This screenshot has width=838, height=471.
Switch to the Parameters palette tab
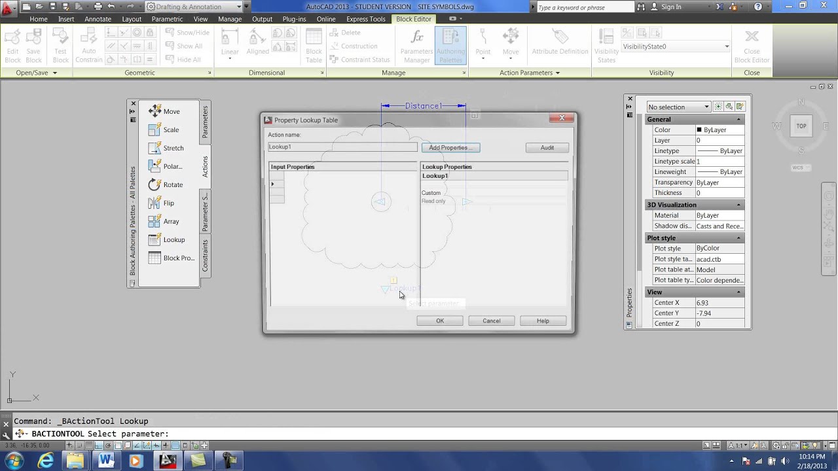[205, 122]
